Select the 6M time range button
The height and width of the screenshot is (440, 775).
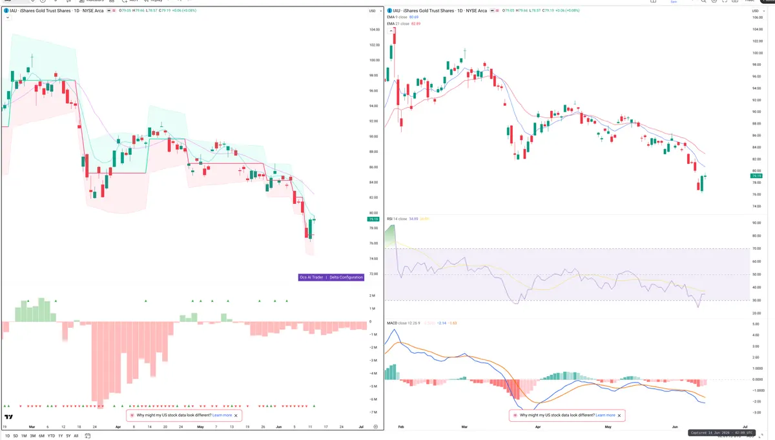(x=41, y=435)
